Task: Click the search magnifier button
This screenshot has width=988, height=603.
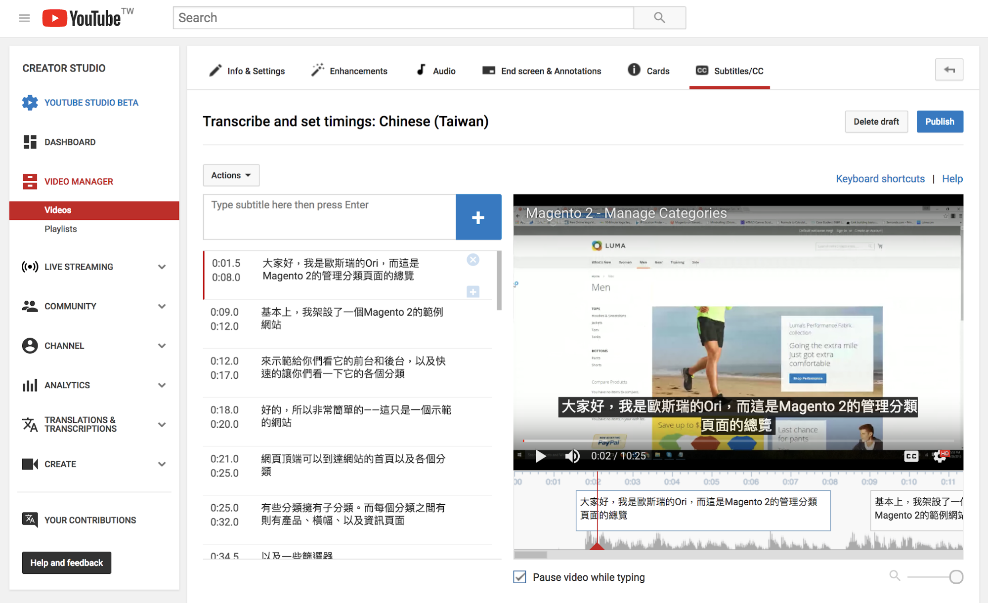Action: click(659, 18)
